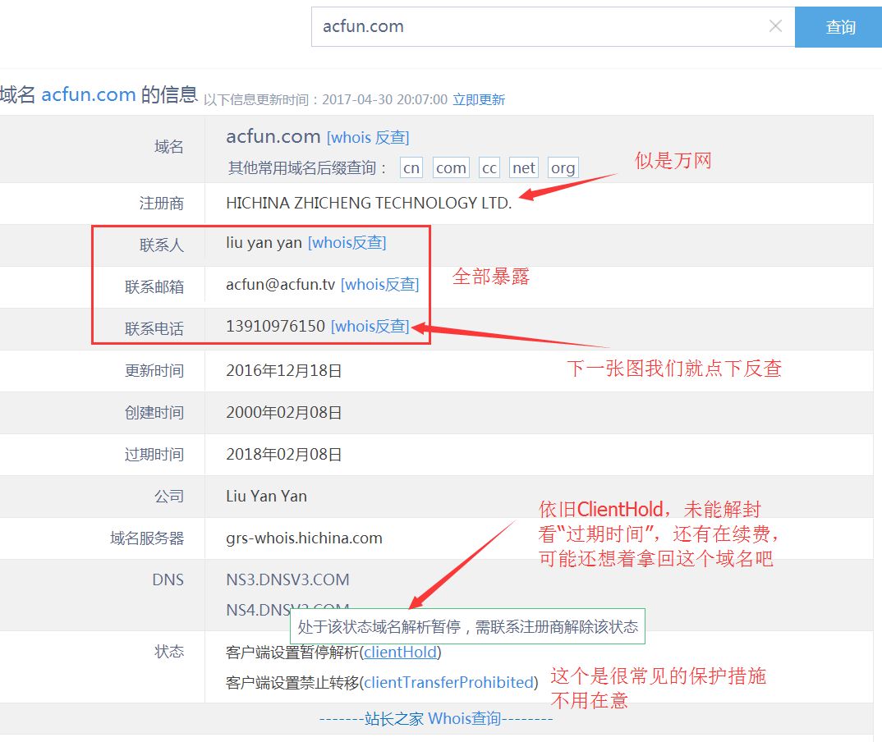Open the 立即更新 refresh link
The height and width of the screenshot is (742, 882).
coord(479,99)
